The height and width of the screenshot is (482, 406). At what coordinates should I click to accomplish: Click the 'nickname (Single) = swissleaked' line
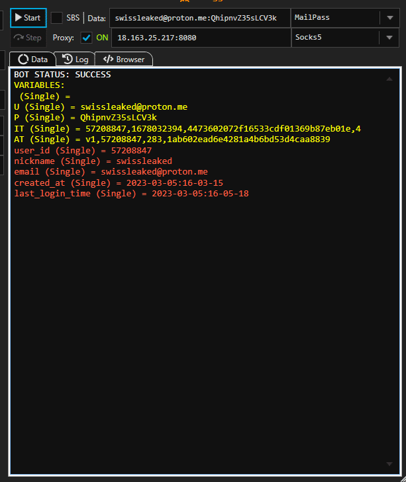coord(93,161)
